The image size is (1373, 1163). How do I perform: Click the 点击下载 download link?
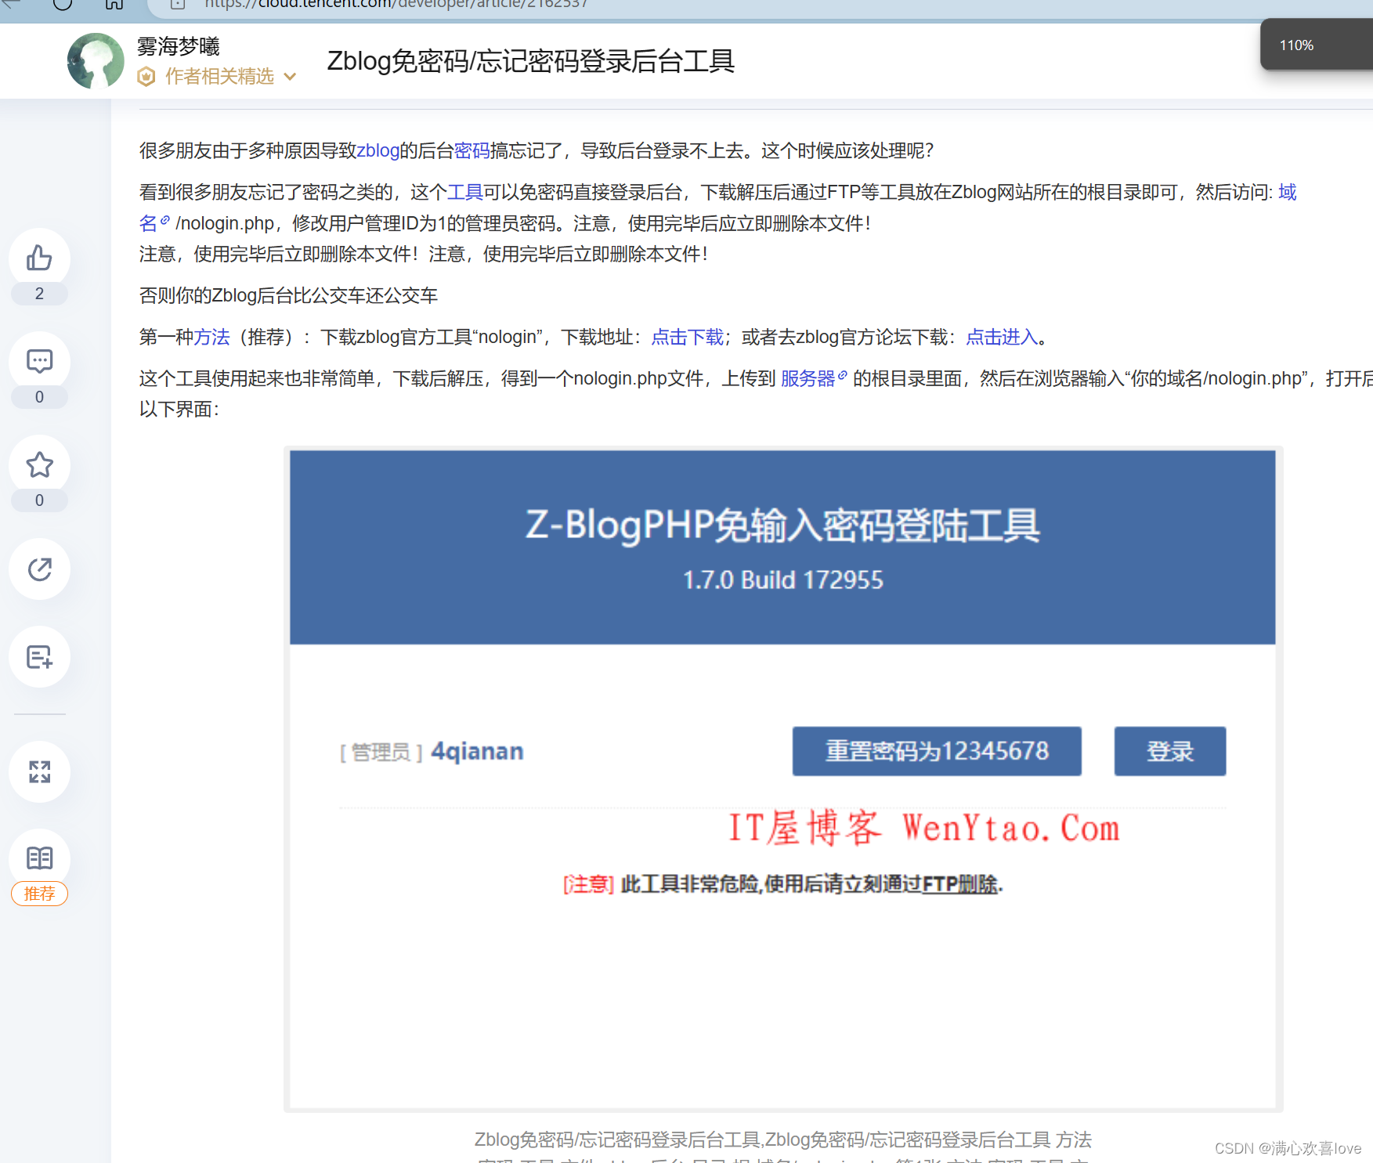click(688, 337)
